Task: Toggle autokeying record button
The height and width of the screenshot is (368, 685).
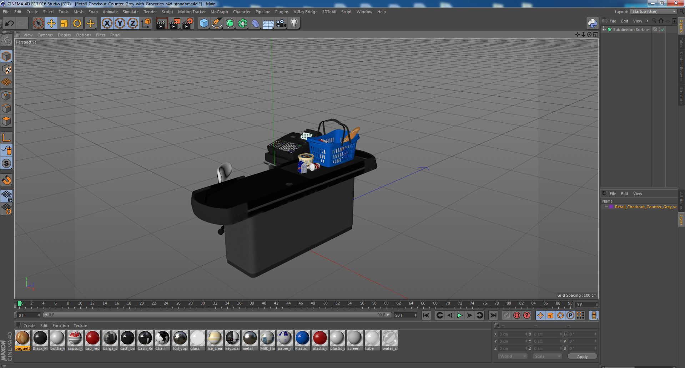Action: pos(517,315)
